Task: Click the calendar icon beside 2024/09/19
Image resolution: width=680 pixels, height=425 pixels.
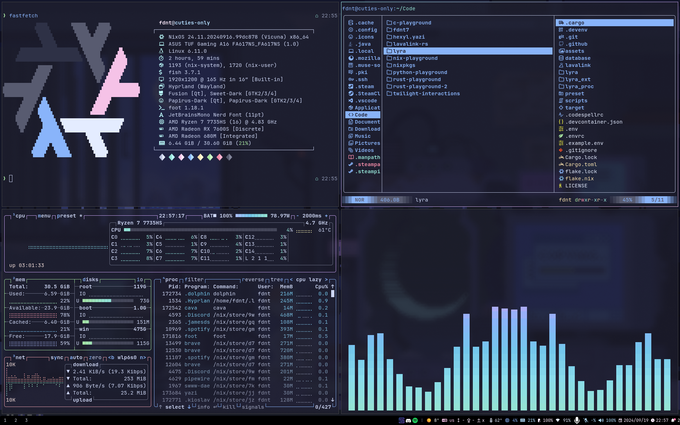Action: tap(620, 420)
